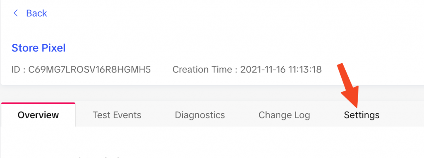Select the Diagnostics tab
The height and width of the screenshot is (158, 424).
(200, 115)
